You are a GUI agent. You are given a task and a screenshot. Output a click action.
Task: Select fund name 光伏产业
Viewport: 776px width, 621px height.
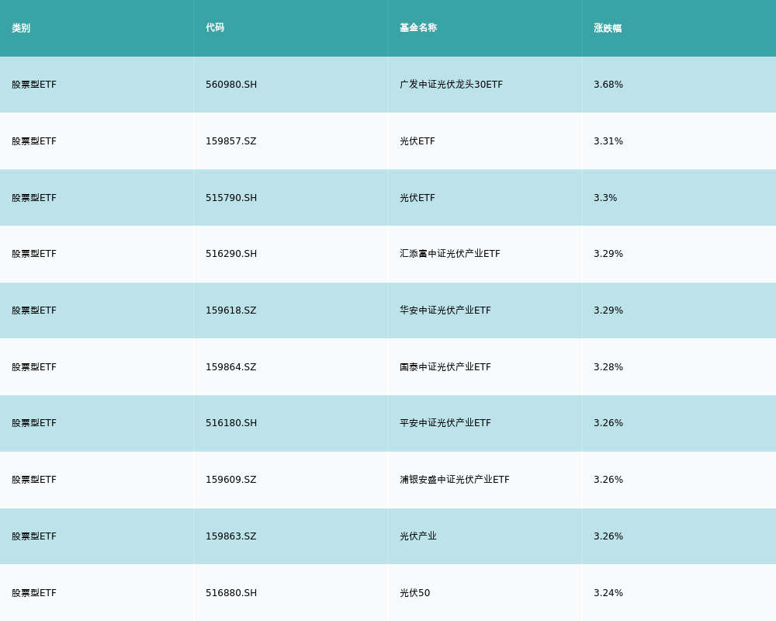click(x=418, y=536)
